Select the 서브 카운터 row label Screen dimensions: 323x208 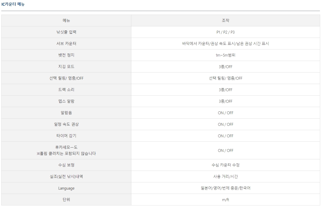[66, 44]
